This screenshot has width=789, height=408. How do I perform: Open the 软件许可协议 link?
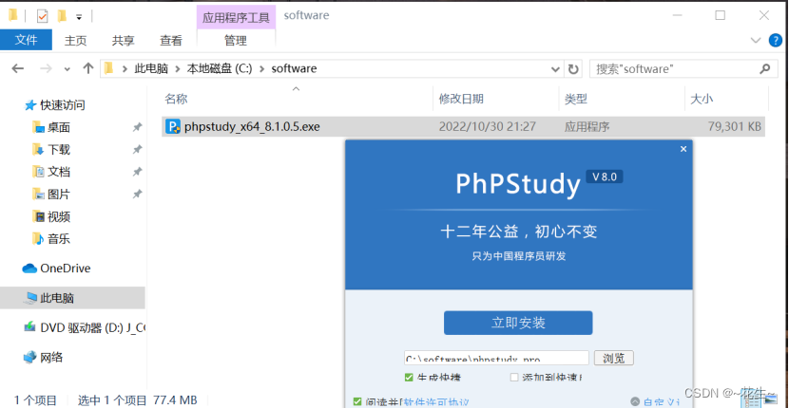coord(436,402)
